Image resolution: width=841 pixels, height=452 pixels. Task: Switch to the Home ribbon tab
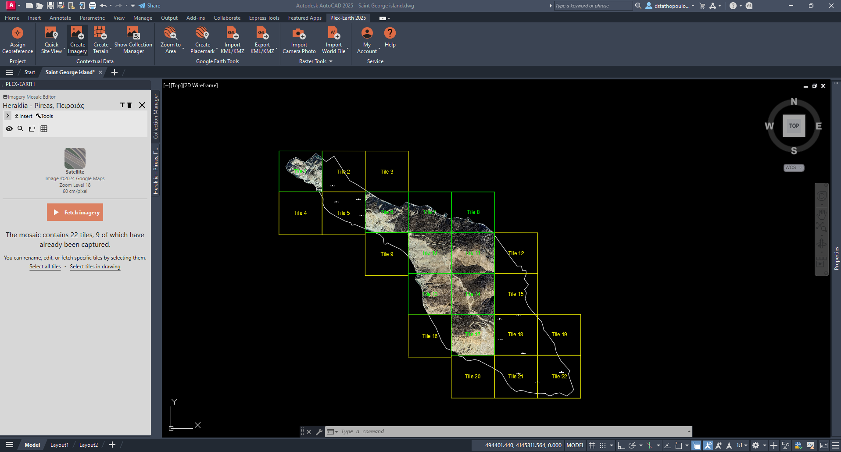coord(12,18)
